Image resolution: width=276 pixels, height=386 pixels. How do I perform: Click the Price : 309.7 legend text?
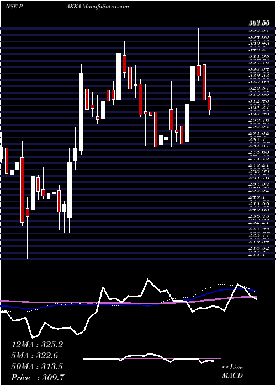[x=38, y=378]
